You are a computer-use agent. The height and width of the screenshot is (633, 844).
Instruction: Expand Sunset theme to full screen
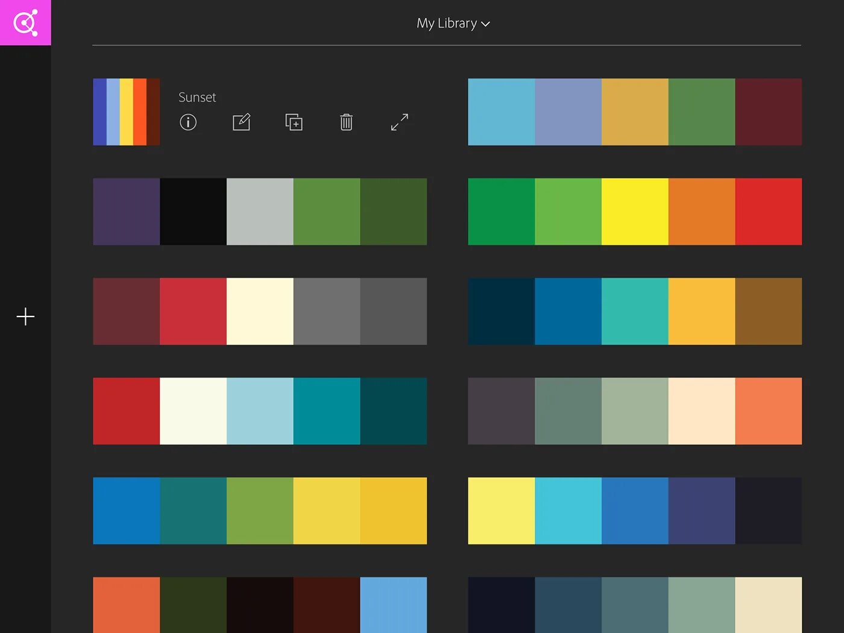(399, 122)
